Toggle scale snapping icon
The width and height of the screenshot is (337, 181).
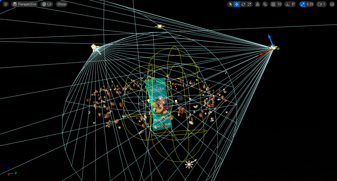[302, 4]
